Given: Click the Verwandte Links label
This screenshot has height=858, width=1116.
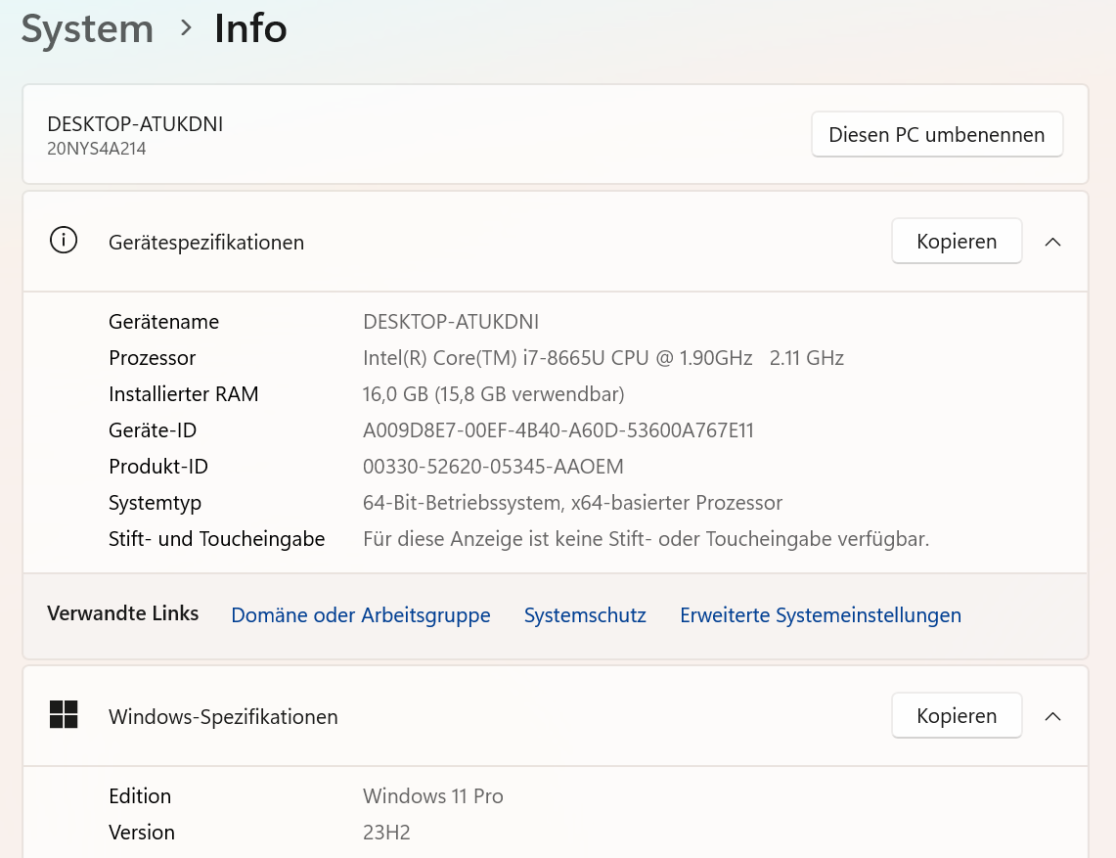Looking at the screenshot, I should click(x=122, y=613).
